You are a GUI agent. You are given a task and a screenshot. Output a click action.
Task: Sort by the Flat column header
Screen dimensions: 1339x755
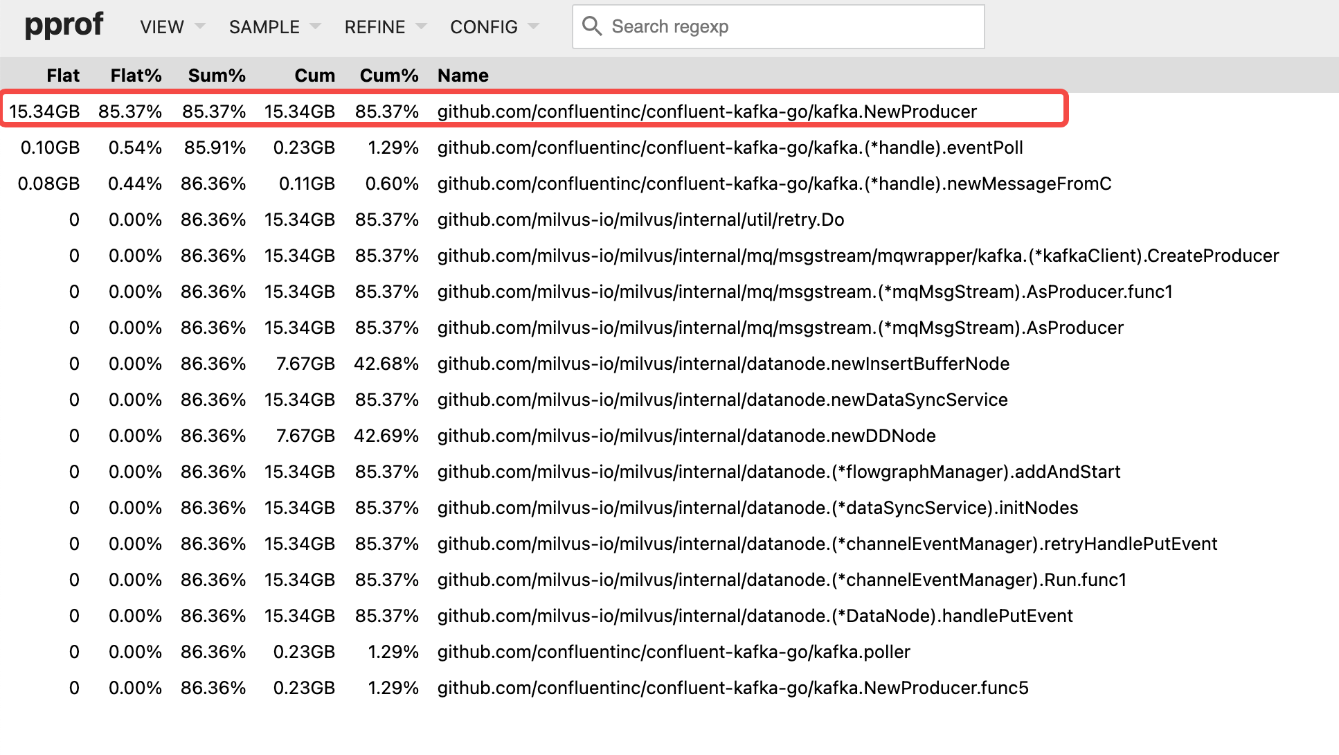click(x=63, y=75)
